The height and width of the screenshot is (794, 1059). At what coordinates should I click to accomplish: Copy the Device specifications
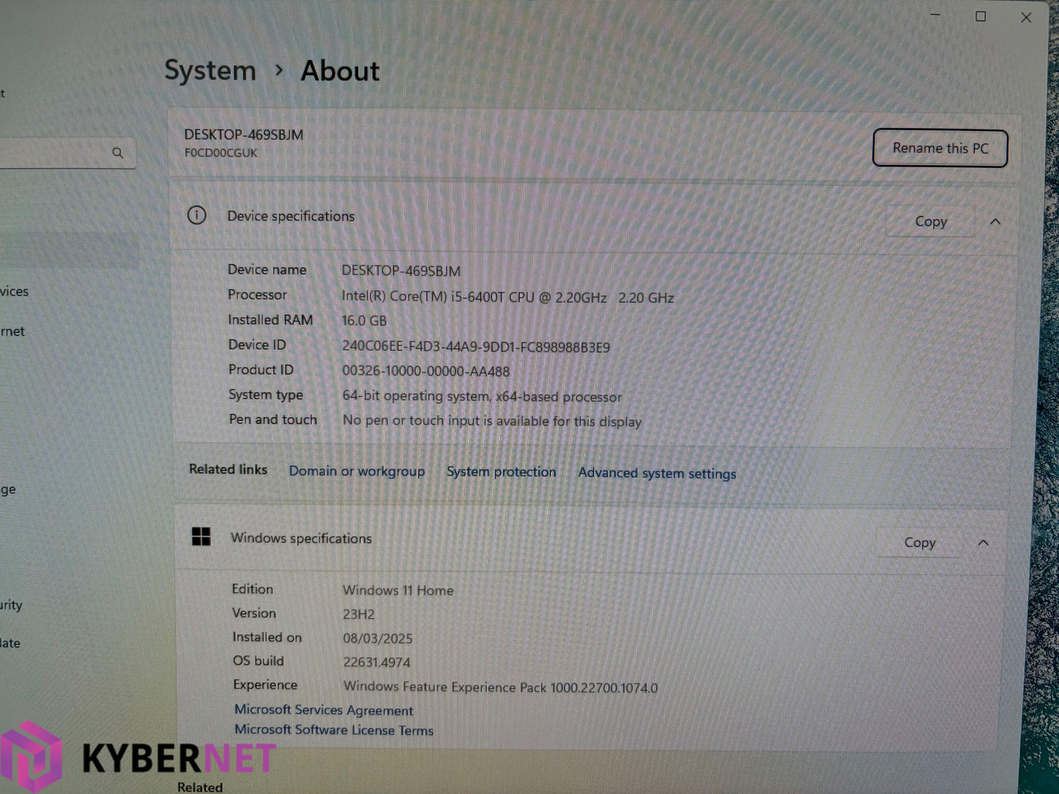pyautogui.click(x=931, y=221)
